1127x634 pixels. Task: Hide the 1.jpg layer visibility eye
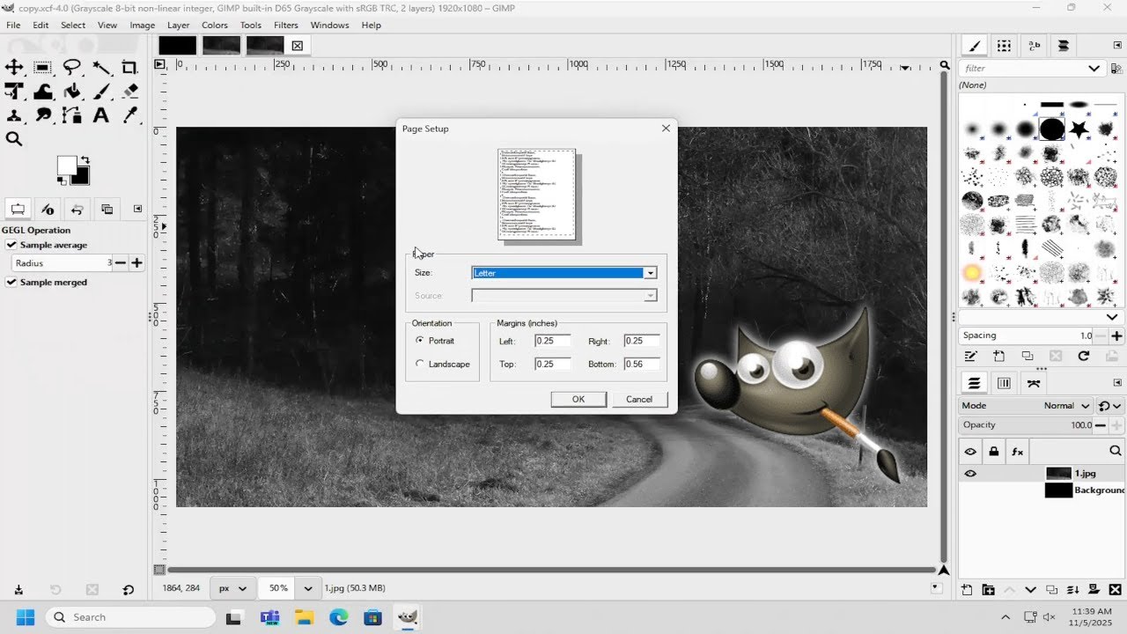(970, 473)
